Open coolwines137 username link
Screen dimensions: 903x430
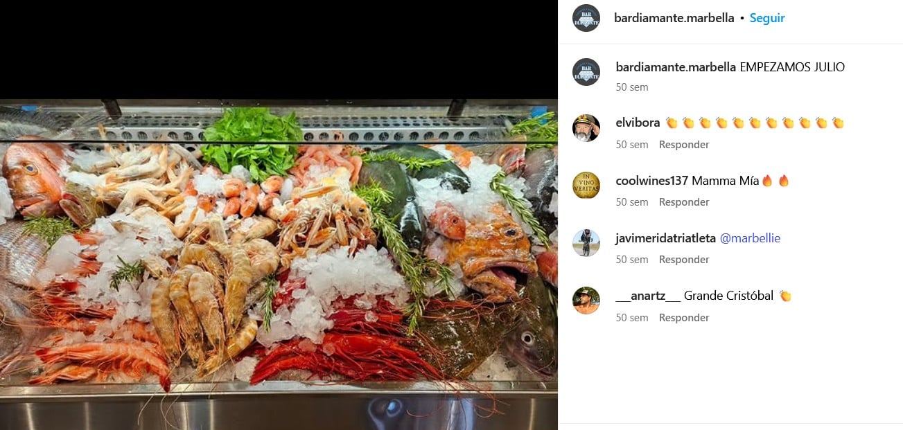point(652,181)
